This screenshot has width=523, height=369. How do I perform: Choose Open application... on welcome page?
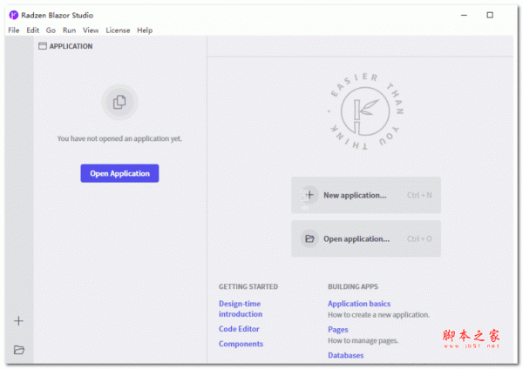pos(366,238)
